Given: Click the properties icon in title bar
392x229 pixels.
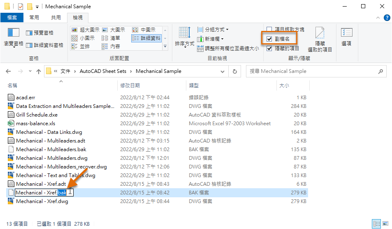Looking at the screenshot, I should (x=21, y=6).
